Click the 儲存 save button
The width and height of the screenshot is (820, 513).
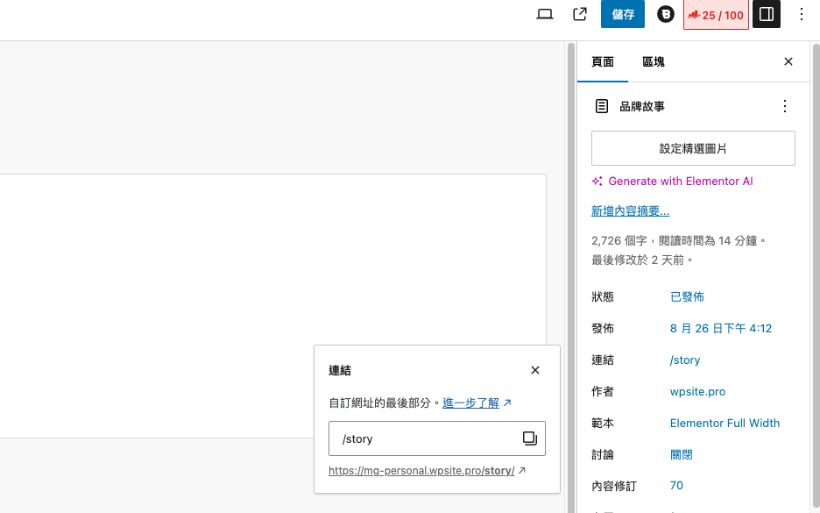click(x=622, y=14)
